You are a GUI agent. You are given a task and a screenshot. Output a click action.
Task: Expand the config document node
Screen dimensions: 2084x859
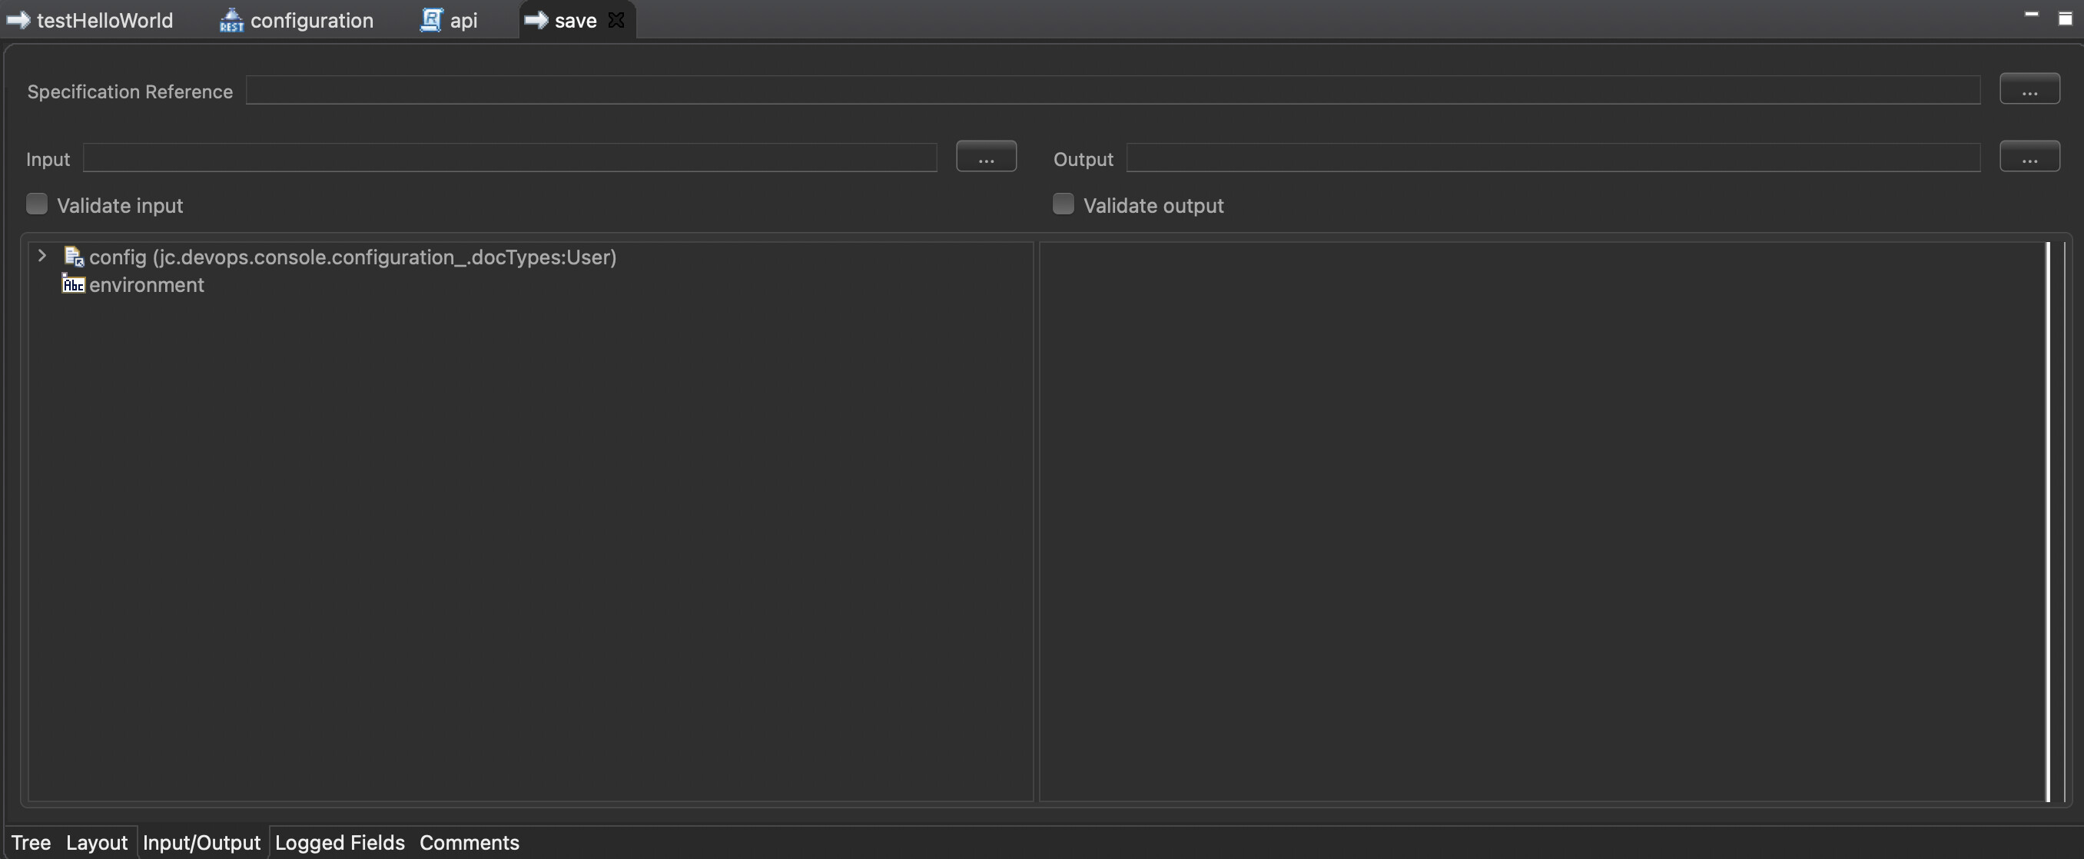pyautogui.click(x=42, y=257)
